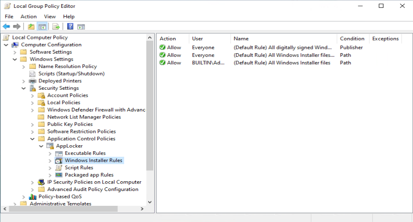Viewport: 413px width, 222px height.
Task: Click the Back arrow toolbar icon
Action: [6, 26]
